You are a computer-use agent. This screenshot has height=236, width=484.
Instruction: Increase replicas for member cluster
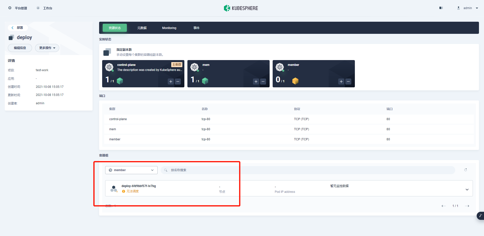pyautogui.click(x=341, y=82)
